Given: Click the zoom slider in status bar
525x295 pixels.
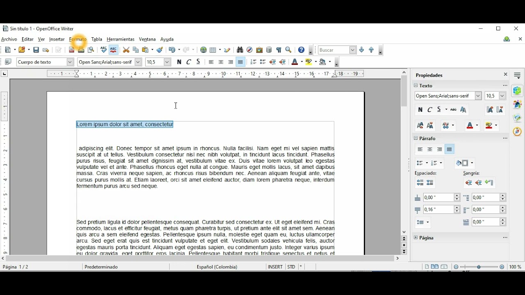Looking at the screenshot, I should [479, 267].
